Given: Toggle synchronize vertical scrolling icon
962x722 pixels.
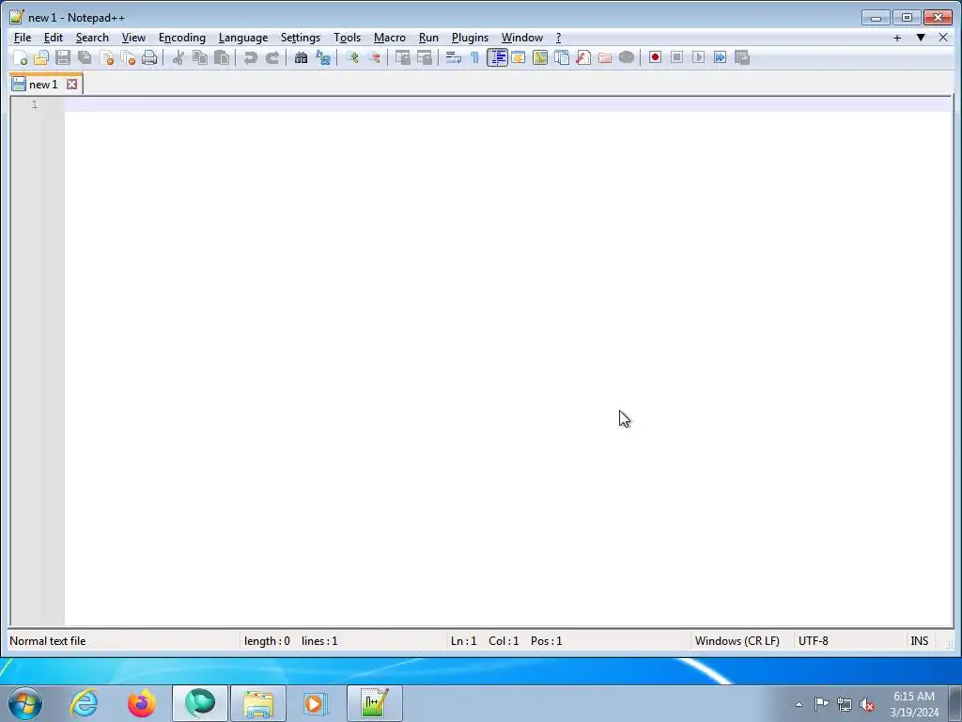Looking at the screenshot, I should pos(403,57).
